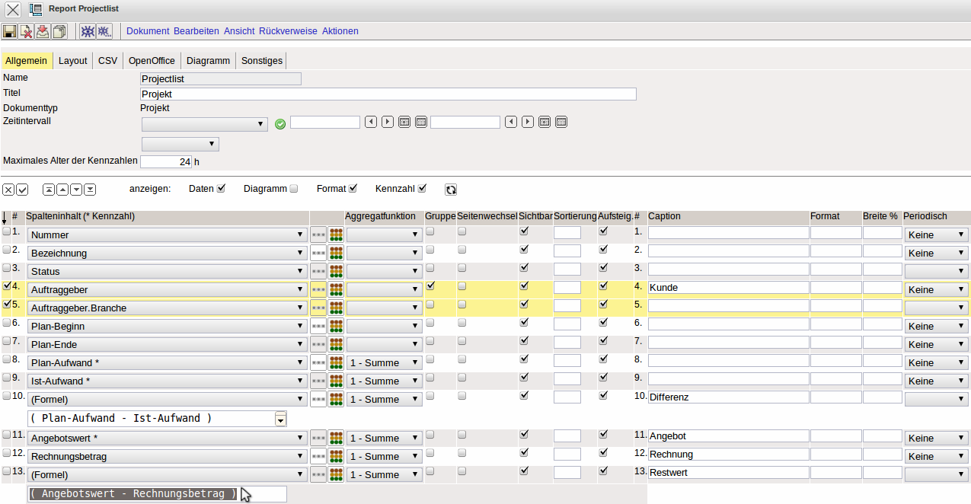Click the copy documents icon in toolbar

[x=59, y=31]
